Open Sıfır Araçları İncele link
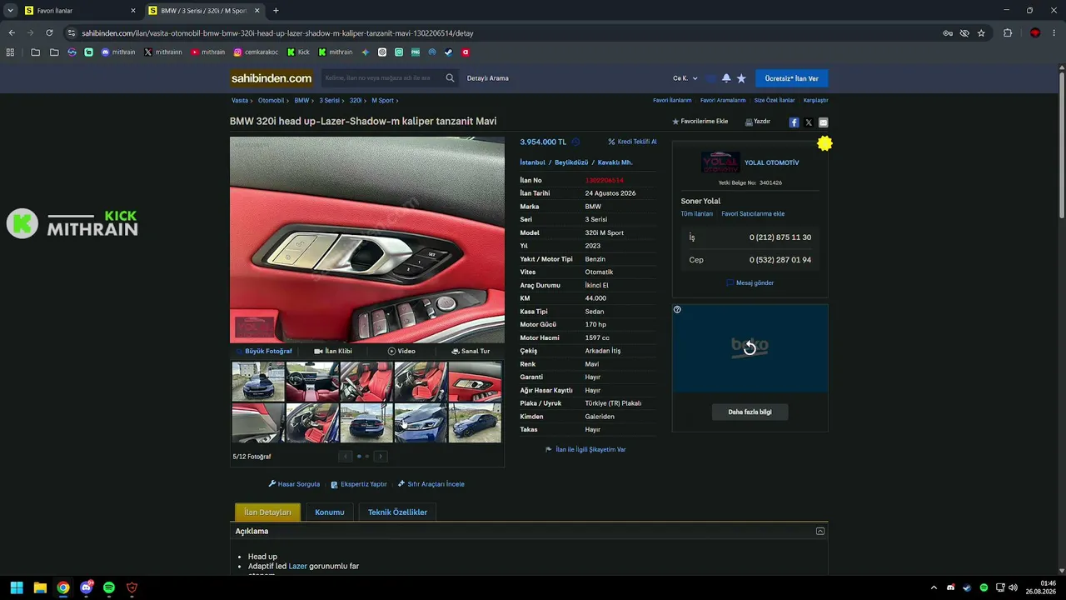Screen dimensions: 1066x600 [x=431, y=484]
